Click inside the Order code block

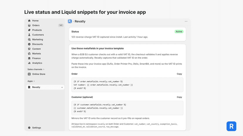pos(127,85)
